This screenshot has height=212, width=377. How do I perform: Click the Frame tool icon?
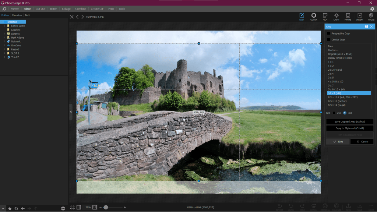[348, 16]
